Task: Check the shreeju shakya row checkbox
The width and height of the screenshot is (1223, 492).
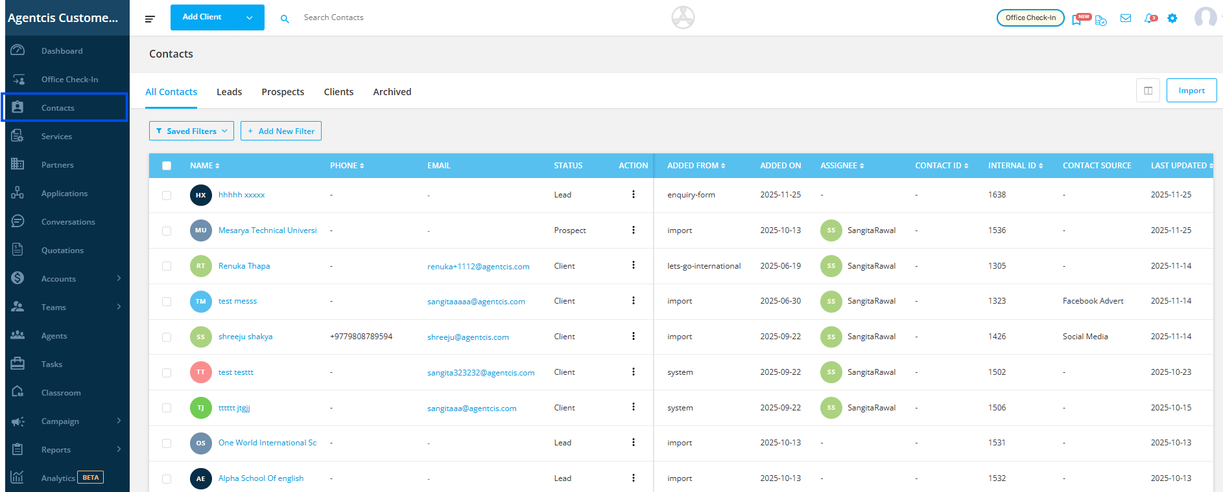Action: point(167,337)
